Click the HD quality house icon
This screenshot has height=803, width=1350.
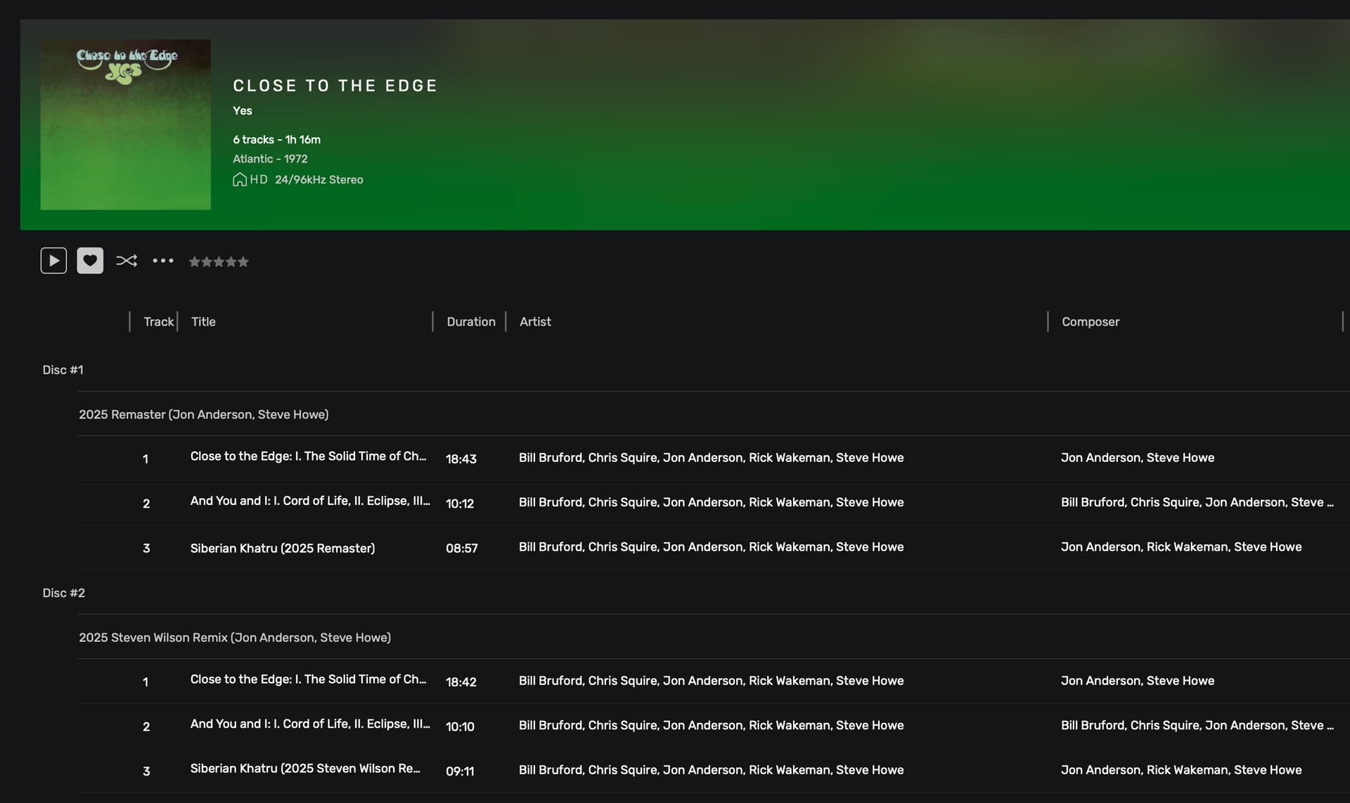pyautogui.click(x=240, y=179)
